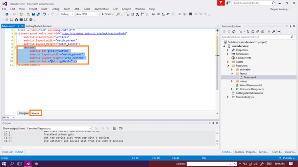Screen dimensions: 298x167
Task: Click the pin icon on Main.axml tab
Action: click(19, 26)
